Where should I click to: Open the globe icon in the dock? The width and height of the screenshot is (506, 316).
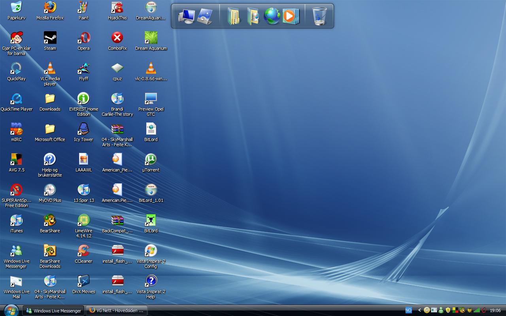point(272,16)
